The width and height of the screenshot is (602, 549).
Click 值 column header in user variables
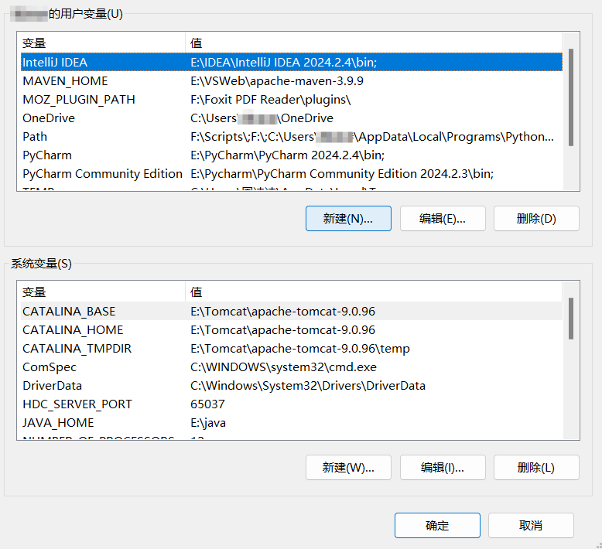click(x=374, y=43)
